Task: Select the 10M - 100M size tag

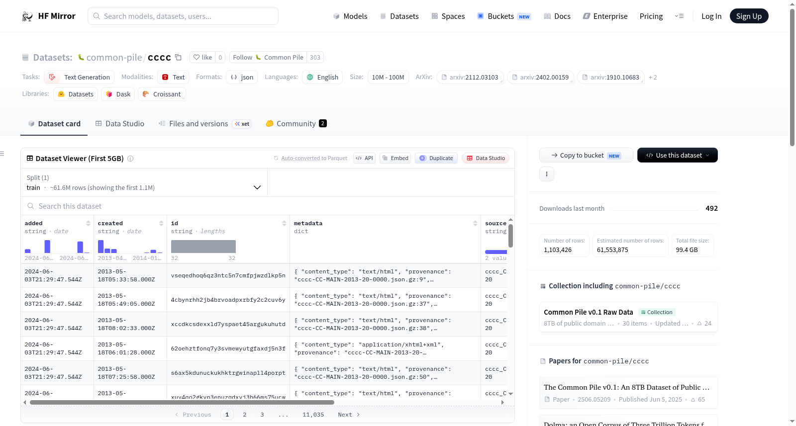Action: (388, 77)
